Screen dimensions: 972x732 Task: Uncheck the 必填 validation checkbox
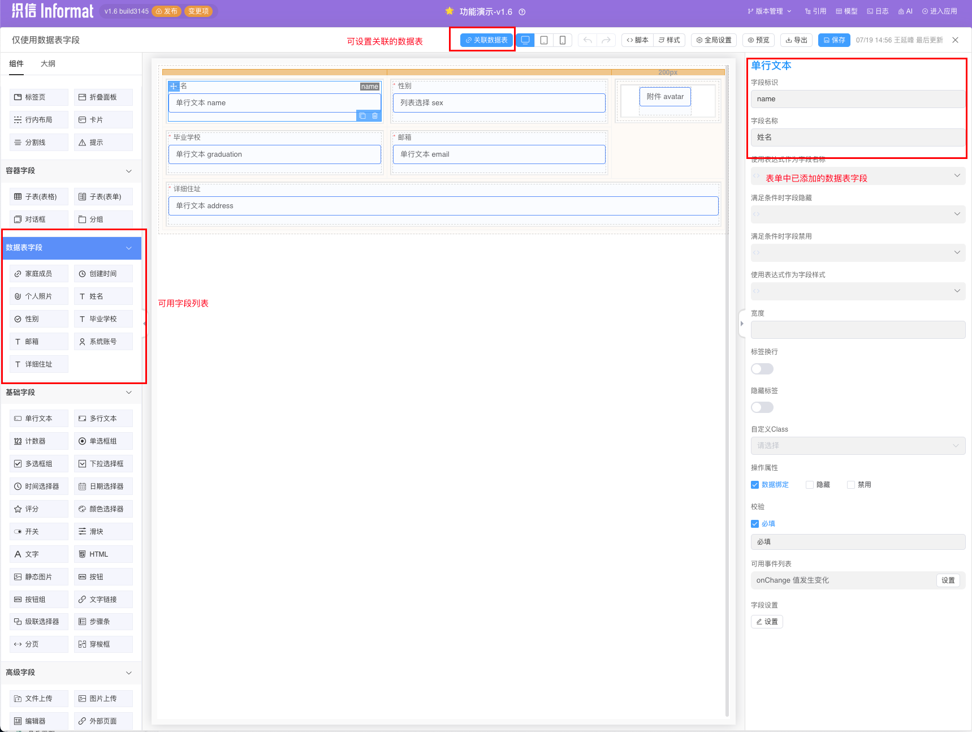tap(755, 524)
